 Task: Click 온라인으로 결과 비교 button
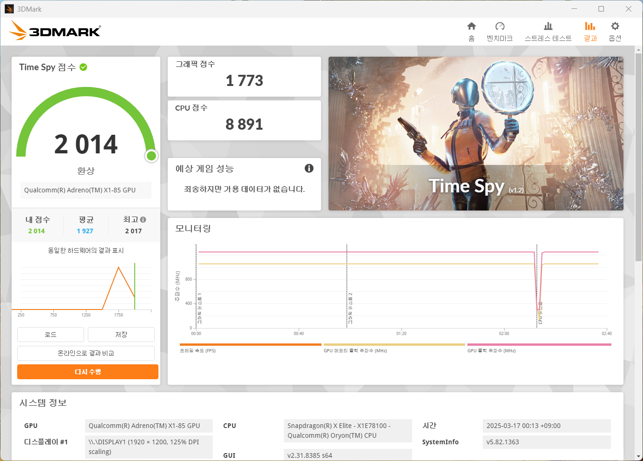point(86,353)
